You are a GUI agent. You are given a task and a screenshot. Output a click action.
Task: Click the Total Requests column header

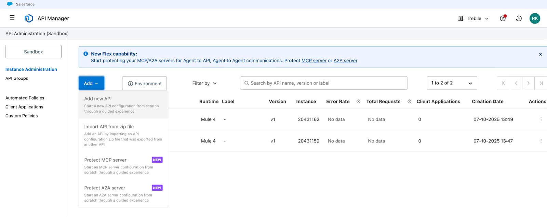pyautogui.click(x=383, y=101)
